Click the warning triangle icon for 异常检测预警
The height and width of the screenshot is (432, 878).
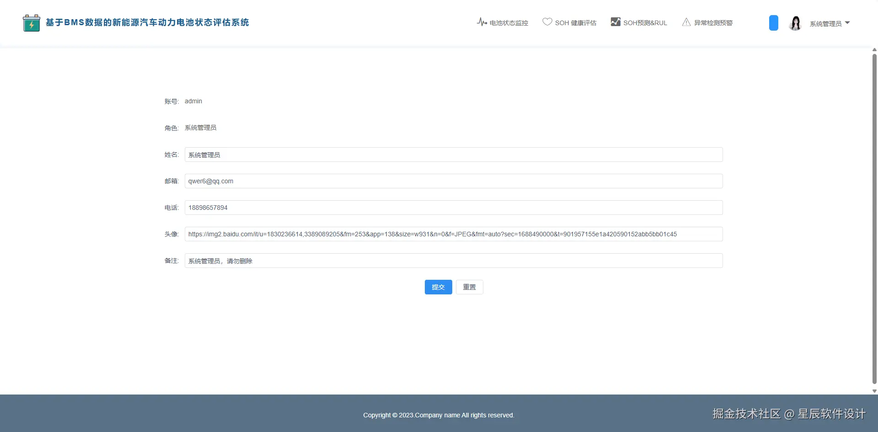(x=686, y=22)
